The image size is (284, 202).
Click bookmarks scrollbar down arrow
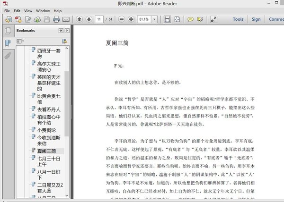coord(67,195)
